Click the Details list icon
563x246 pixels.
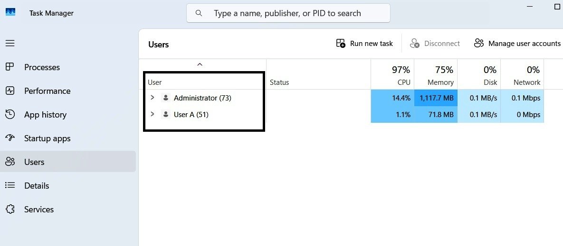(10, 185)
